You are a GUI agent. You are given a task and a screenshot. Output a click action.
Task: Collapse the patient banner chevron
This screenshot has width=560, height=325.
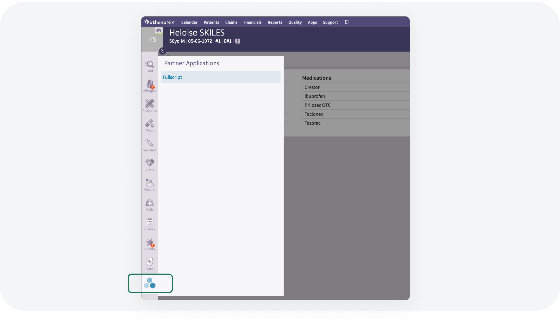162,51
